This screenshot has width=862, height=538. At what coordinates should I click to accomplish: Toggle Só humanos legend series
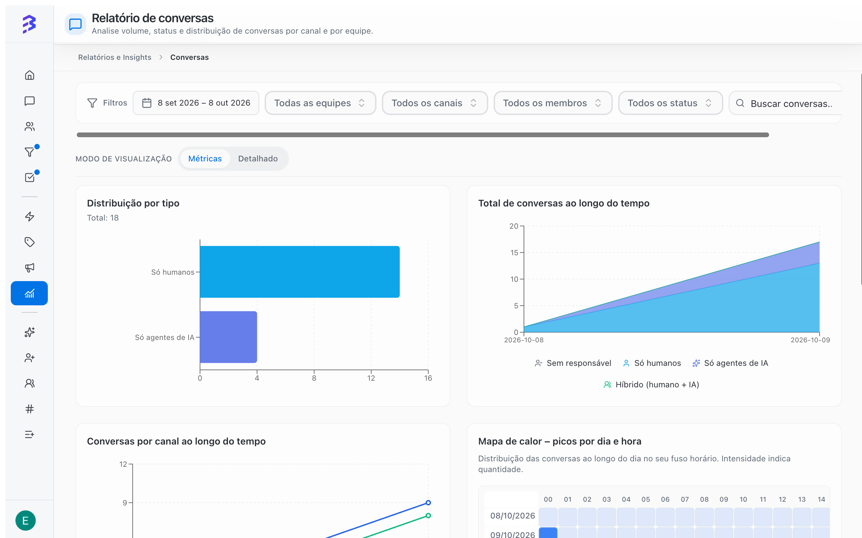652,363
